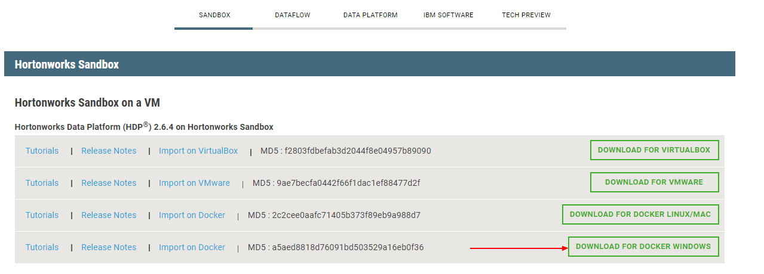Open the Dataflow tab
Image resolution: width=764 pixels, height=274 pixels.
(292, 15)
